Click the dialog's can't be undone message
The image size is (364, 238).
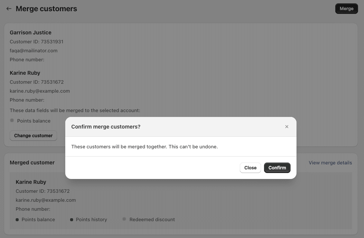[144, 147]
